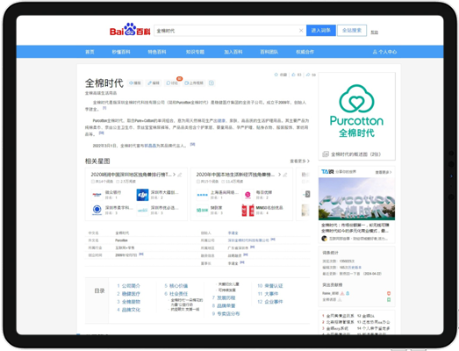
Task: Click the TA说 author avatar
Action: click(x=324, y=239)
